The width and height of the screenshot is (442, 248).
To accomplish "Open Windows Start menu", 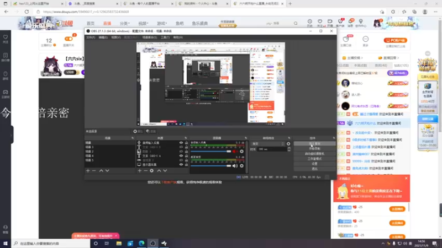I will tap(6, 243).
